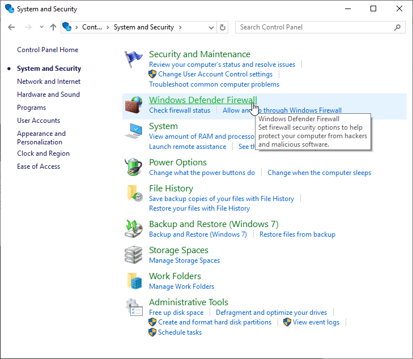This screenshot has height=359, width=413.
Task: Open Windows Defender Firewall heading link
Action: click(x=203, y=100)
